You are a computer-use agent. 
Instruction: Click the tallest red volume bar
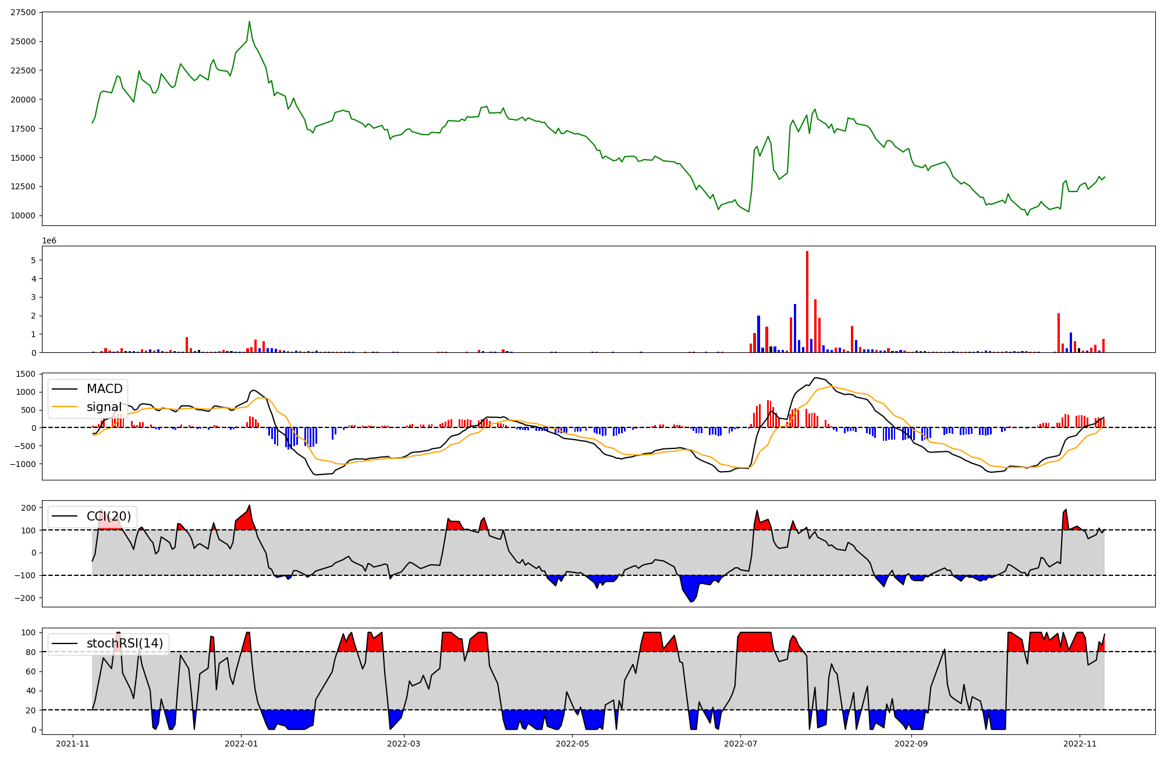(x=807, y=303)
